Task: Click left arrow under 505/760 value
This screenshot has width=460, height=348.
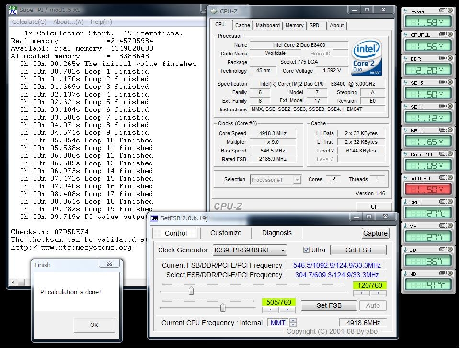Action: point(270,310)
